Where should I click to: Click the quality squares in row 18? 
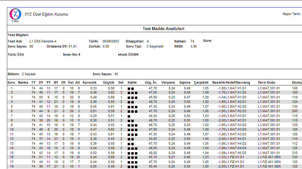pos(132,167)
